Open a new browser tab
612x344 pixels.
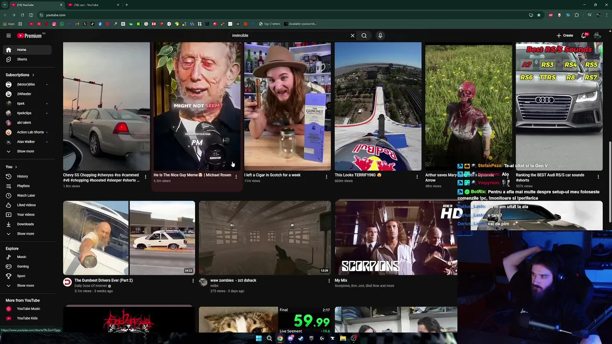[x=127, y=5]
